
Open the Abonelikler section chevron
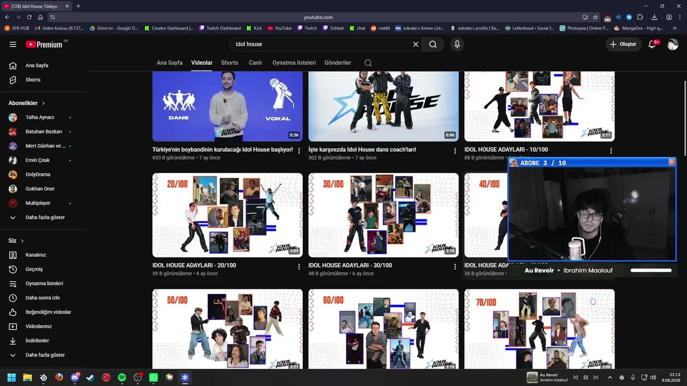pyautogui.click(x=43, y=103)
